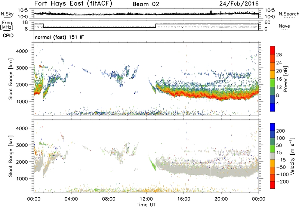The image size is (299, 207).
Task: Select the 'Power [dB]' color bar title
Action: 285,79
